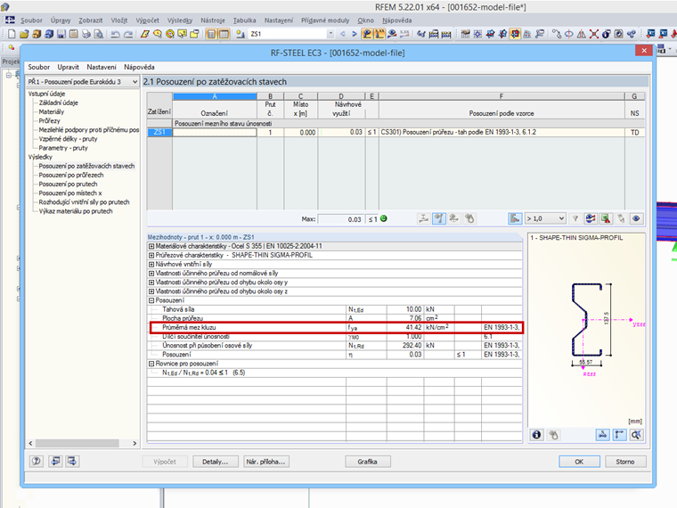
Task: Click the cross-section info button
Action: click(x=536, y=435)
